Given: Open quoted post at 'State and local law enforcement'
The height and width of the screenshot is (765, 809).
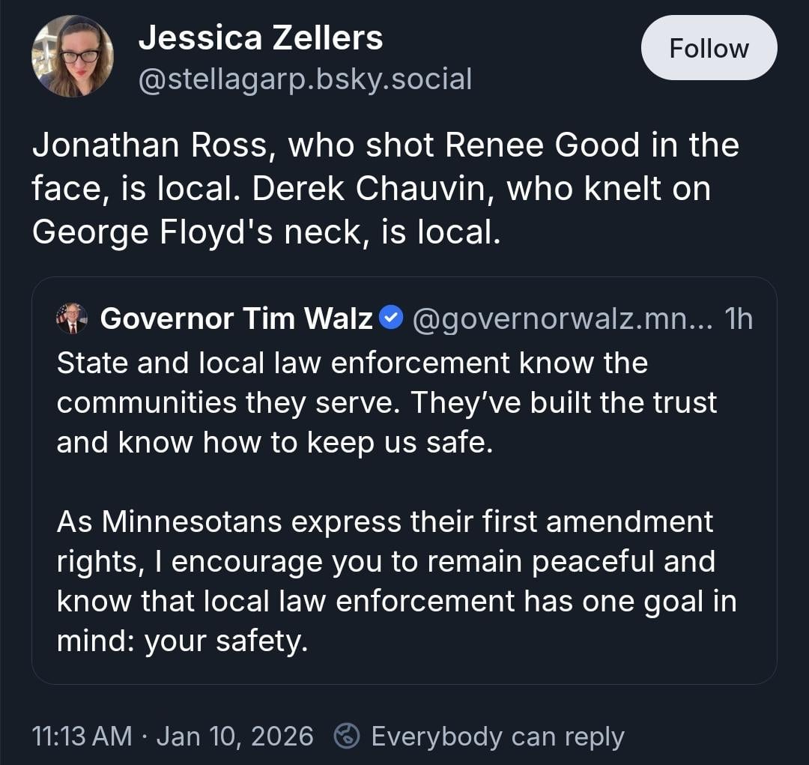Looking at the screenshot, I should [x=352, y=363].
